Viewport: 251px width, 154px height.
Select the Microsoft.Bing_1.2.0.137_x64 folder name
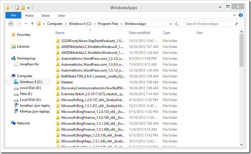(x=93, y=100)
